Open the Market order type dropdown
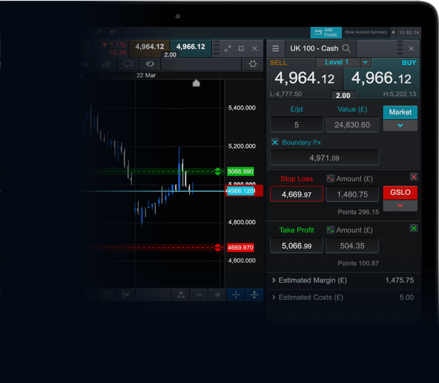The width and height of the screenshot is (439, 383). 400,125
